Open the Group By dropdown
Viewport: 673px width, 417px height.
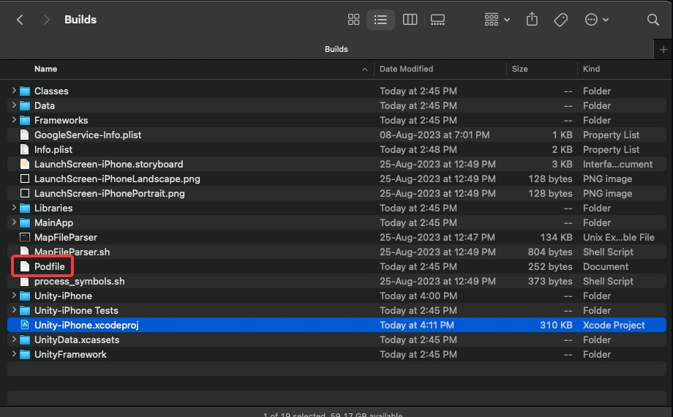tap(497, 20)
